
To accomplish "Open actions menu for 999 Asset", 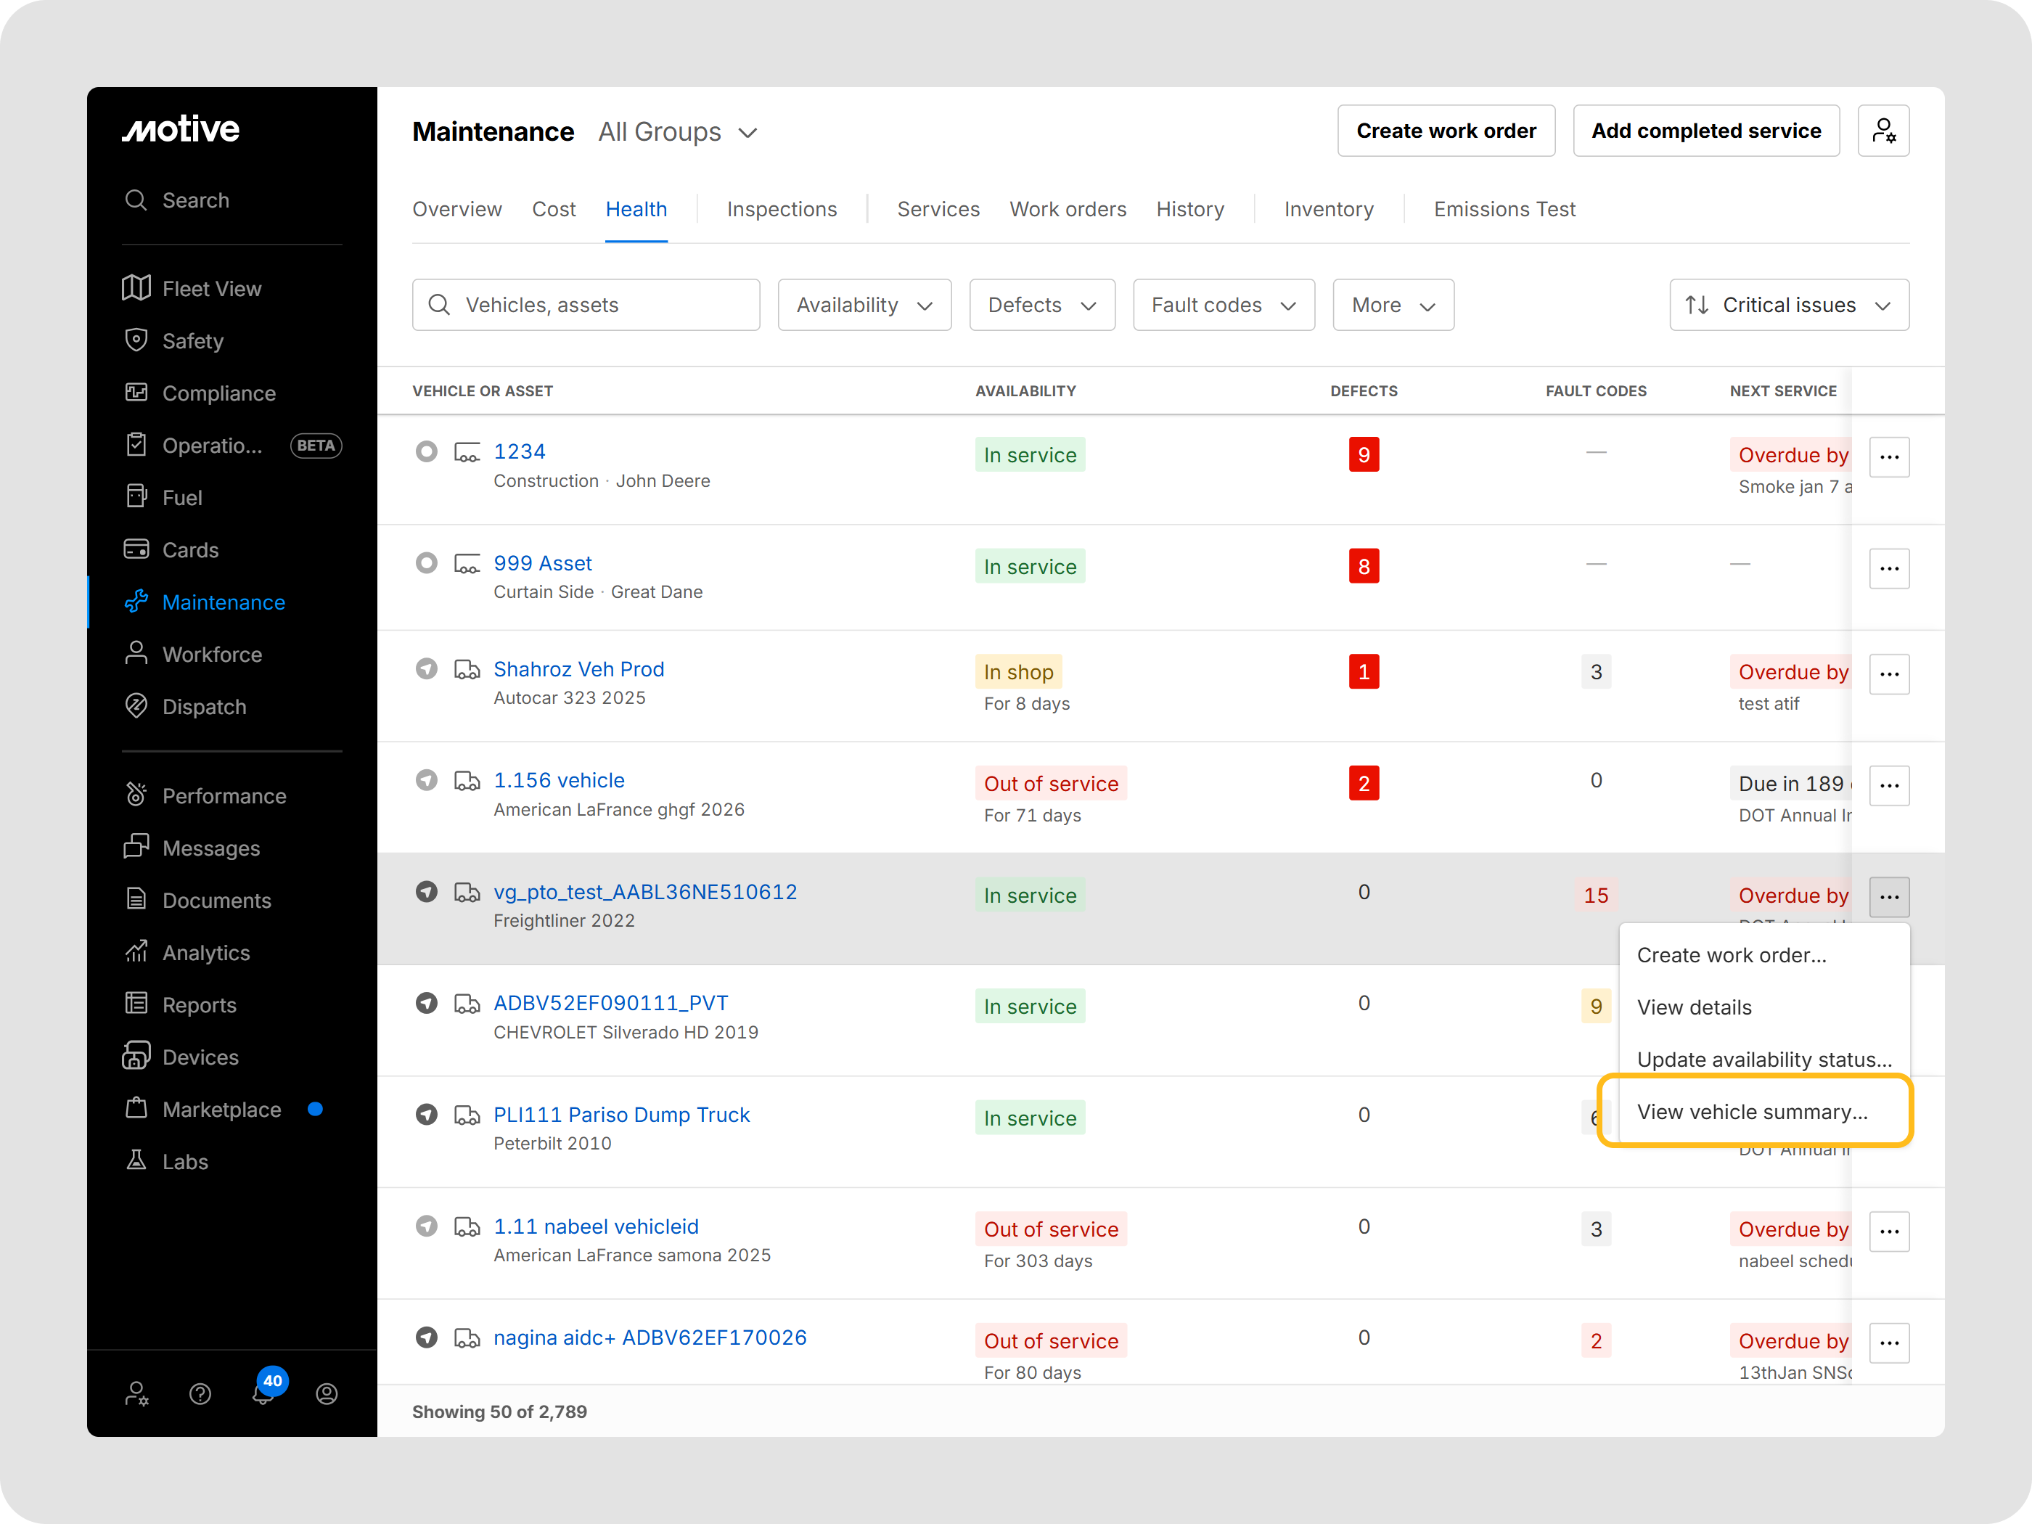I will [1889, 569].
